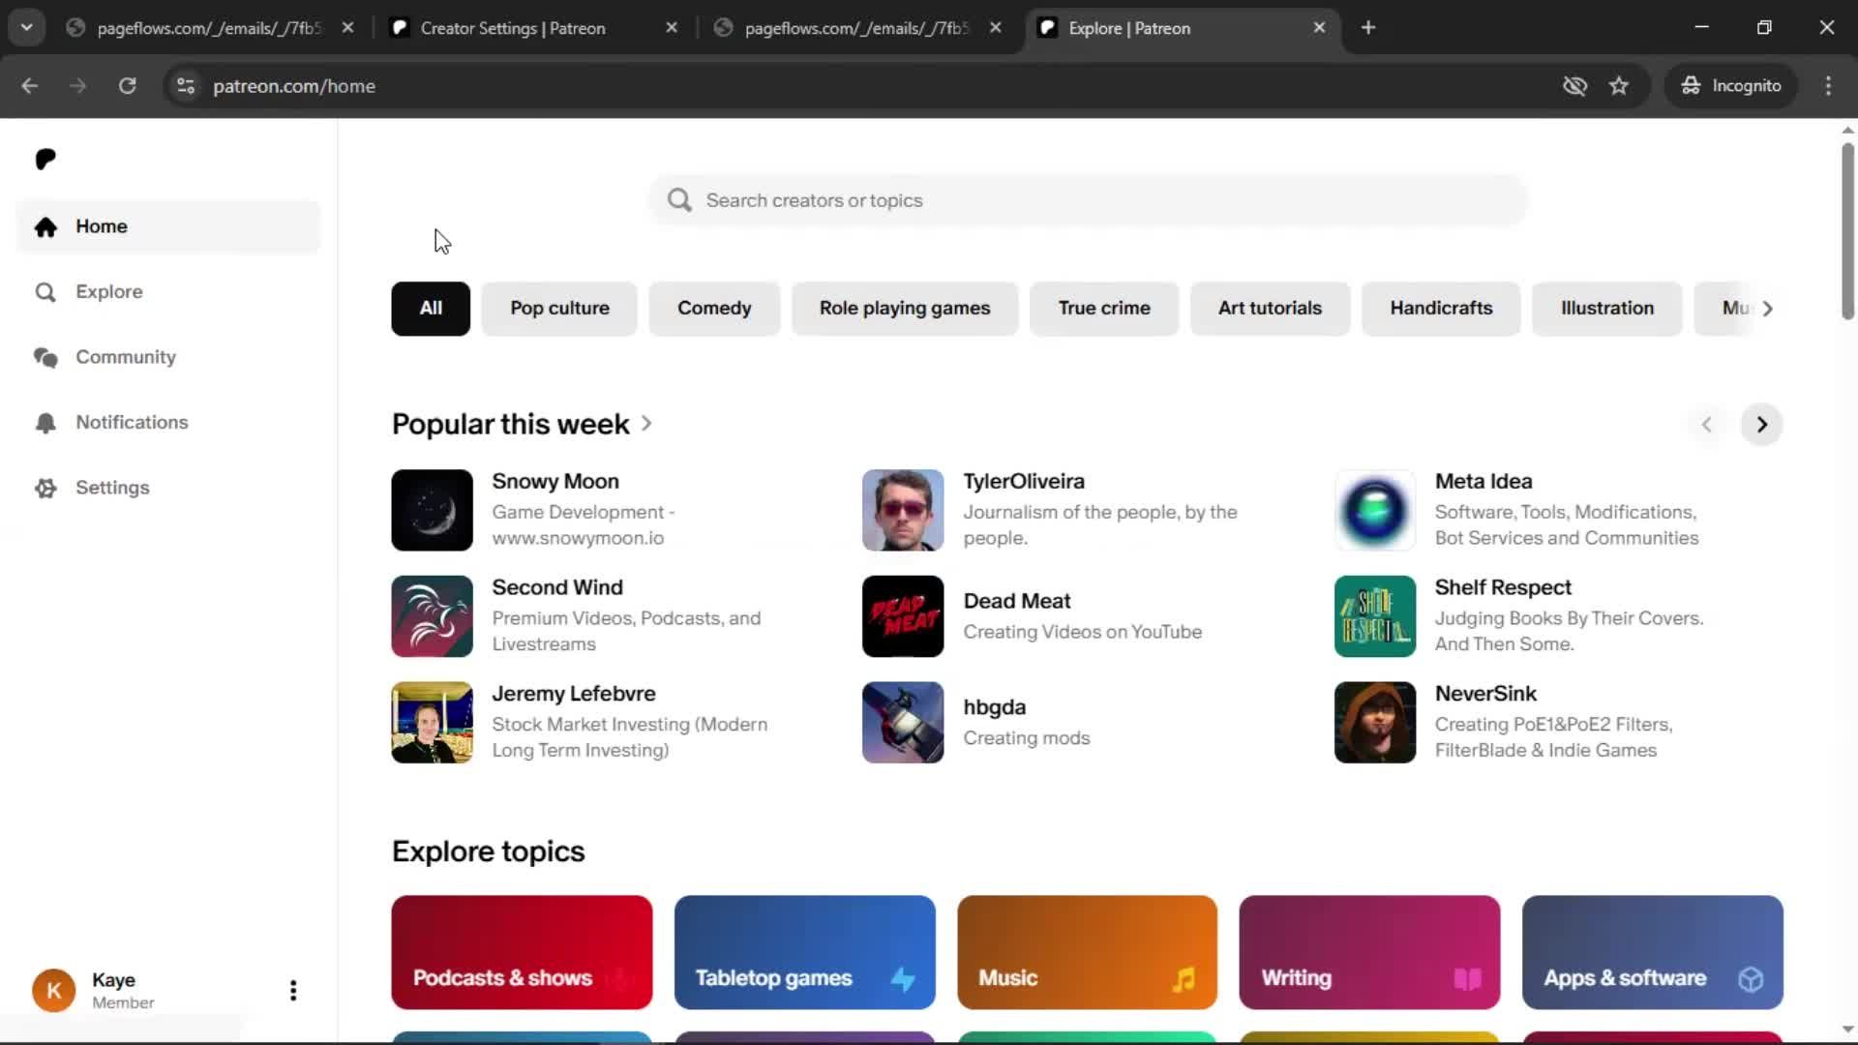
Task: Select the Role playing games filter
Action: tap(905, 309)
